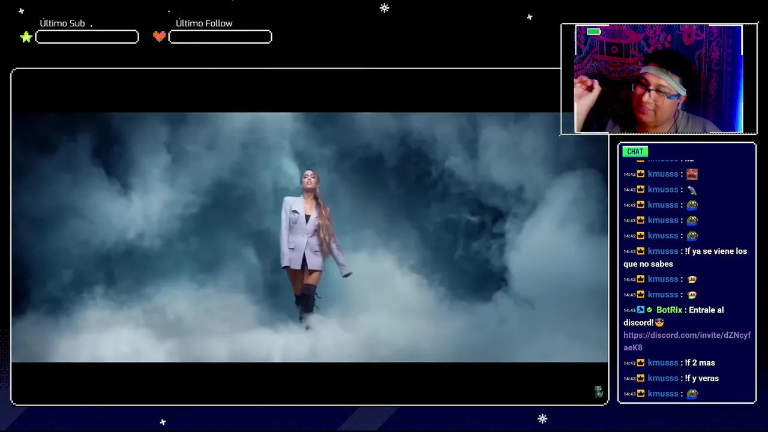Image resolution: width=768 pixels, height=432 pixels.
Task: Click the small character icon at the video corner
Action: tap(598, 392)
